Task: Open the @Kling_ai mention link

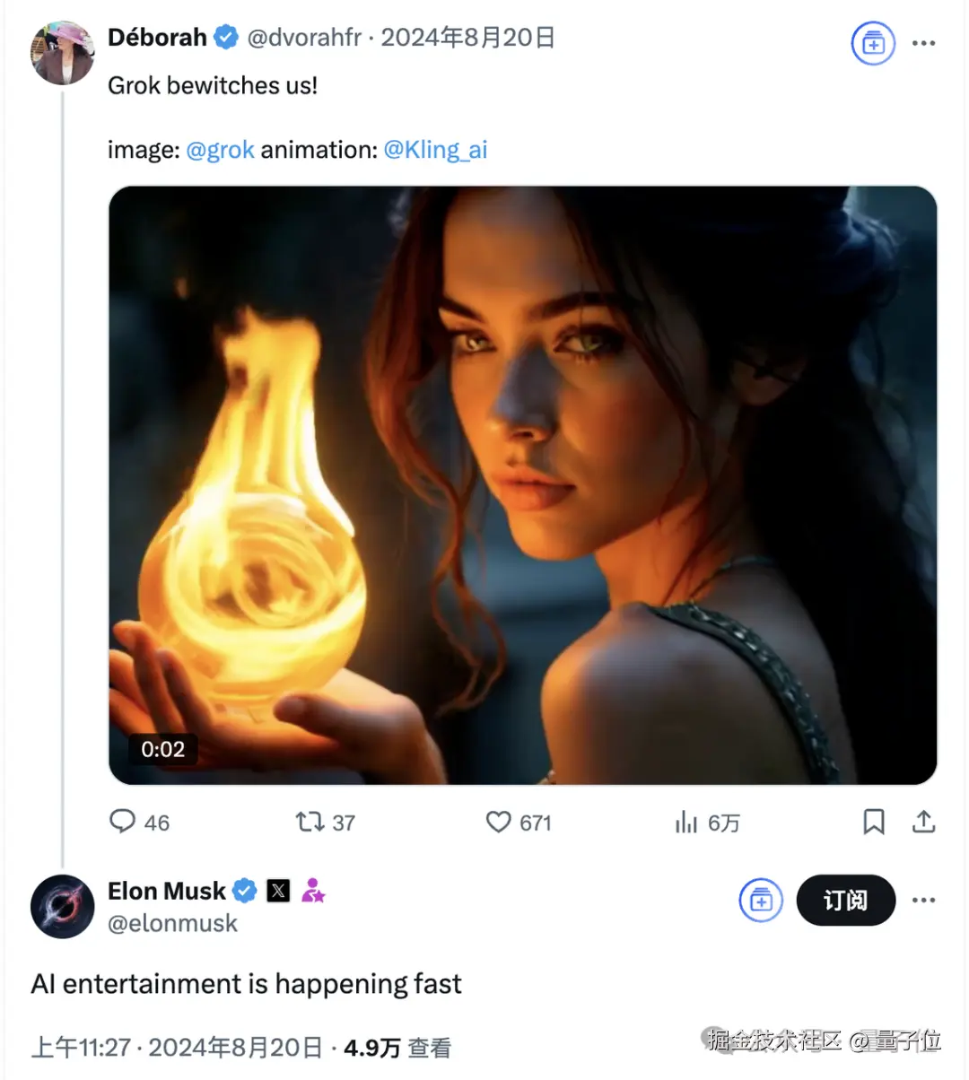Action: point(435,150)
